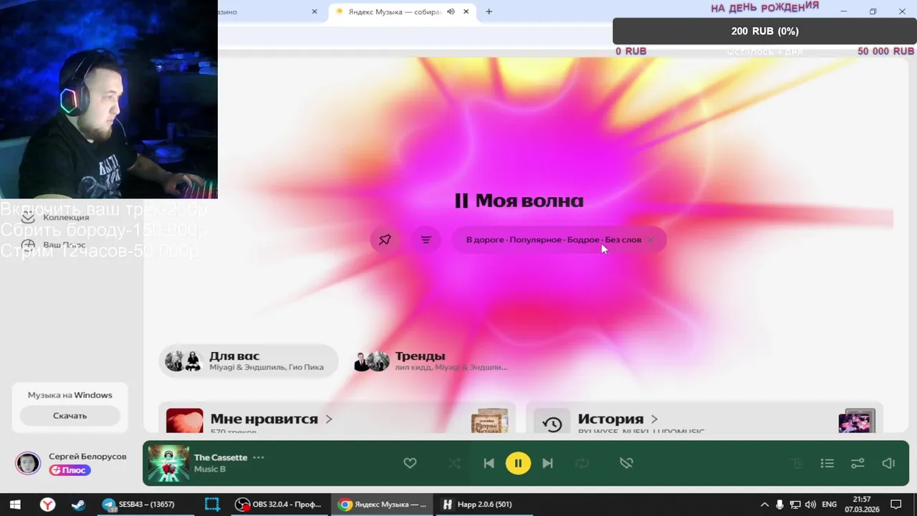Click the Плюс badge under the username
This screenshot has width=917, height=516.
pos(69,470)
